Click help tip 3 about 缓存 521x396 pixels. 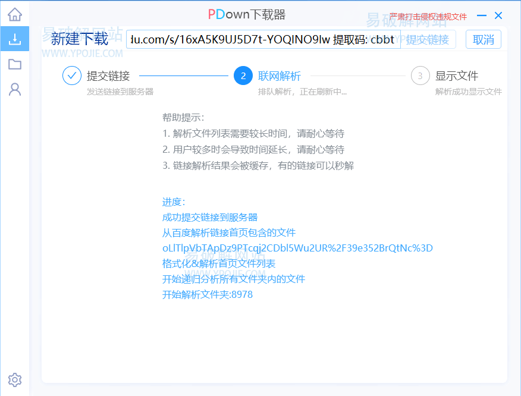[x=258, y=165]
